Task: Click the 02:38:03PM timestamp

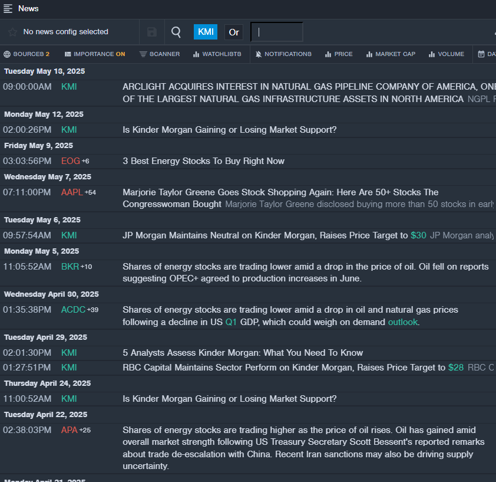Action: [x=27, y=430]
